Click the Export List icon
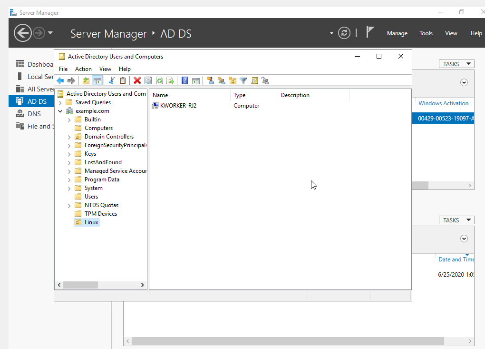This screenshot has height=349, width=485. click(x=170, y=81)
